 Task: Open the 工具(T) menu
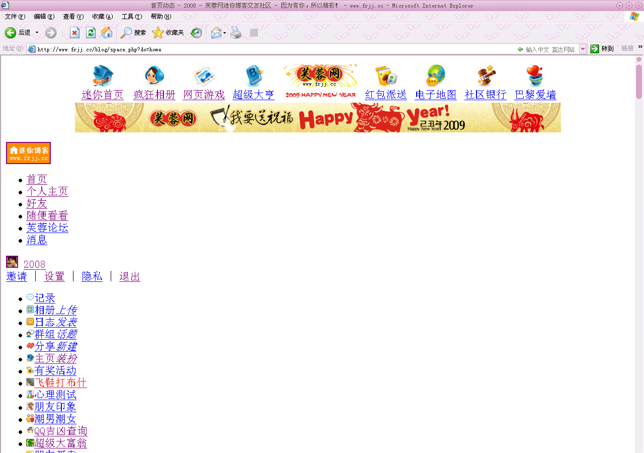(132, 17)
